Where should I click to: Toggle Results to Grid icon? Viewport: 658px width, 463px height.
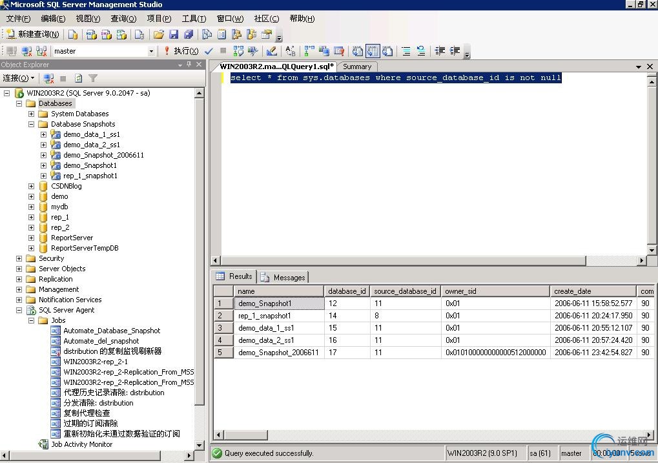pyautogui.click(x=372, y=51)
